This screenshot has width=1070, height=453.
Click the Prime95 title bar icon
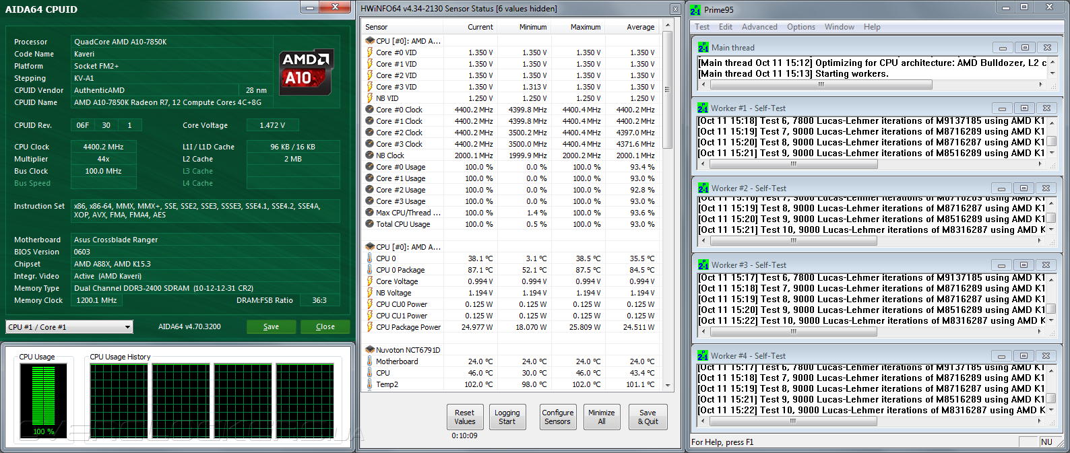click(695, 10)
